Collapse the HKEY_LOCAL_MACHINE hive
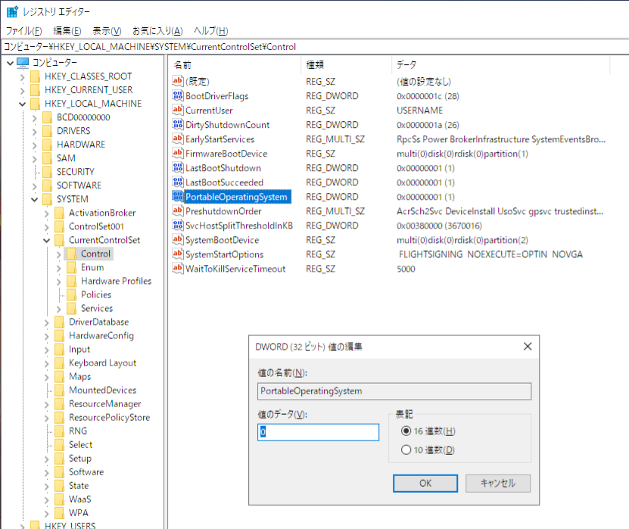Screen dimensions: 629x529 coord(23,104)
